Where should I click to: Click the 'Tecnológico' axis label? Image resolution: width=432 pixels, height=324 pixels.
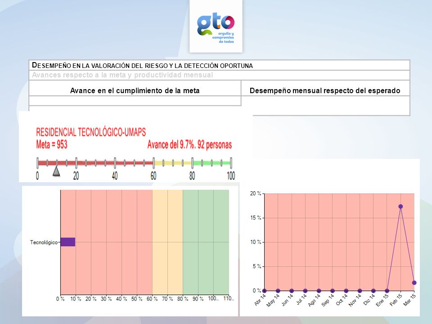point(44,243)
